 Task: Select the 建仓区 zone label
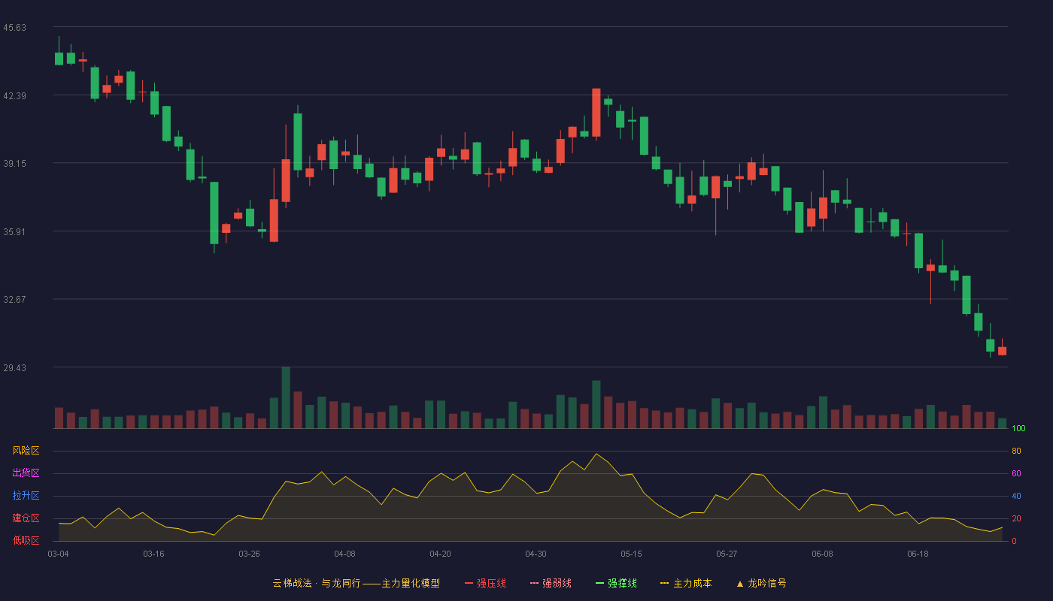pyautogui.click(x=26, y=518)
